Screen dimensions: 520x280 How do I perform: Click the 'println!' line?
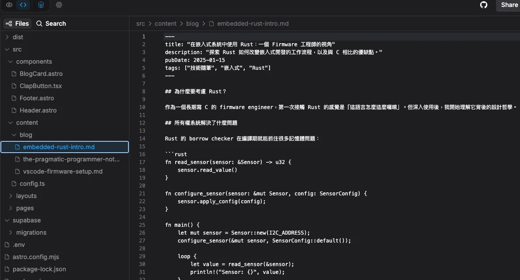(237, 272)
